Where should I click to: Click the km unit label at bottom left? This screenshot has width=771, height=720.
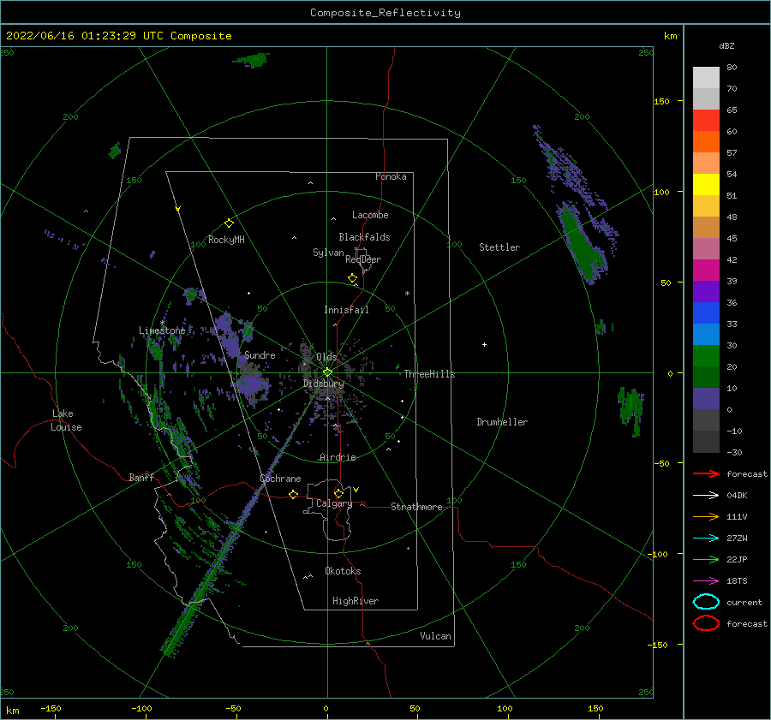coord(13,711)
